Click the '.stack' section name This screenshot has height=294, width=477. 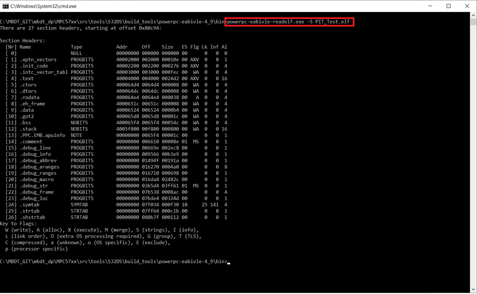click(28, 129)
